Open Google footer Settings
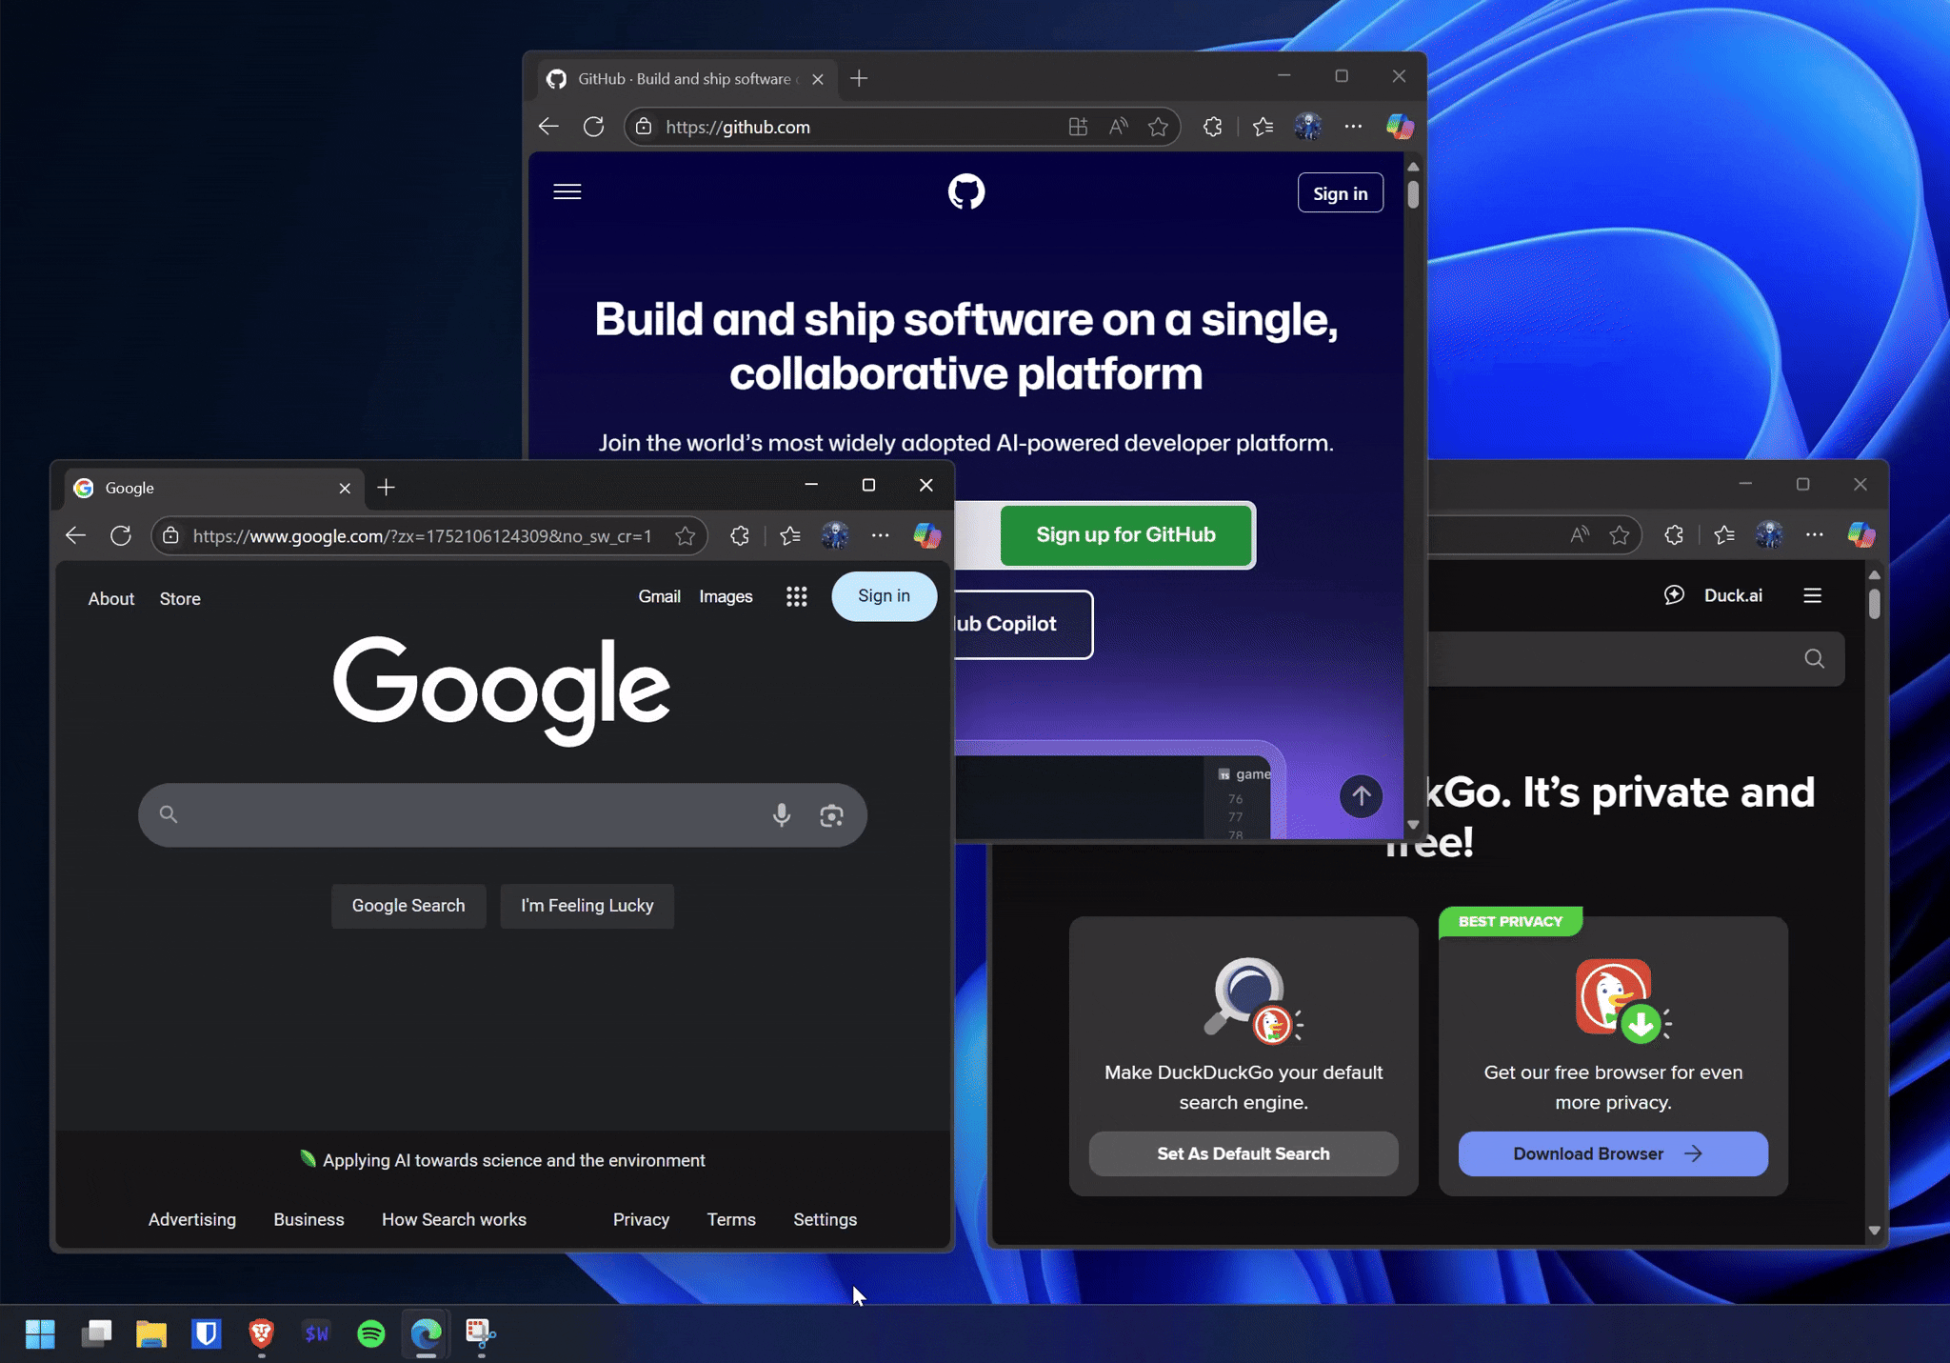The width and height of the screenshot is (1950, 1363). (x=826, y=1219)
